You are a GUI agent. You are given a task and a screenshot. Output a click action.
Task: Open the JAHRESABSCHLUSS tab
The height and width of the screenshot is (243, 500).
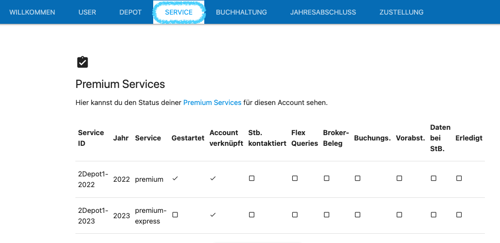point(323,12)
